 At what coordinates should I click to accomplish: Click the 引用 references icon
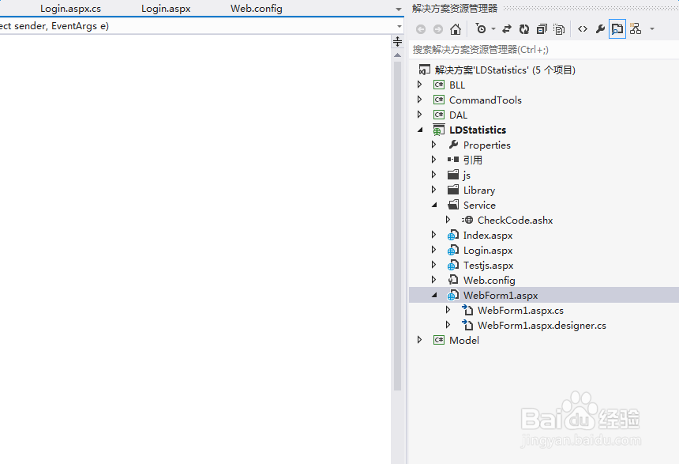tap(453, 160)
